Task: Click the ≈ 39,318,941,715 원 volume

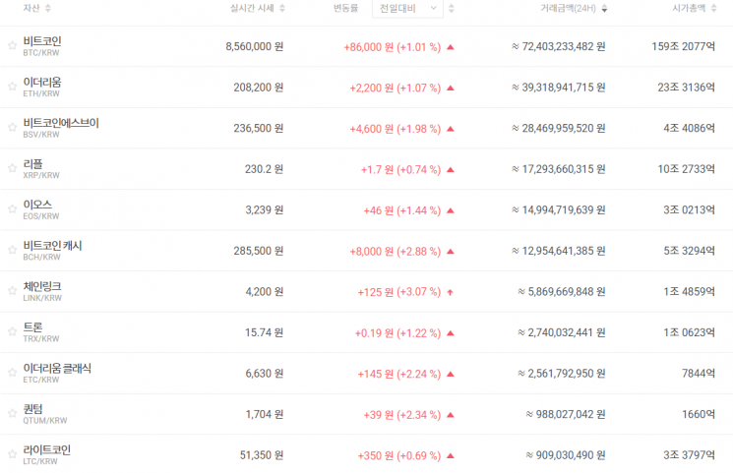Action: [559, 88]
